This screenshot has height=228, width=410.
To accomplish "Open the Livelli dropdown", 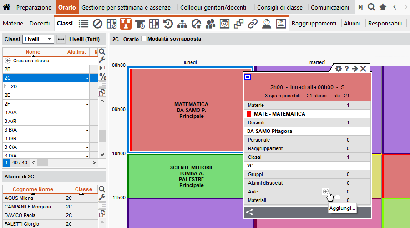I will 38,39.
